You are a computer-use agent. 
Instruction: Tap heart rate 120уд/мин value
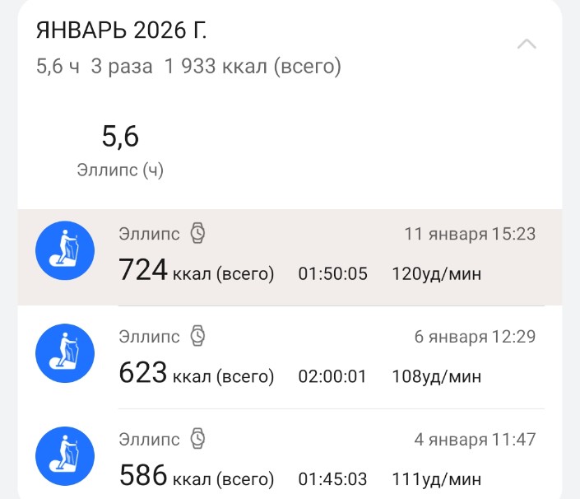point(438,273)
